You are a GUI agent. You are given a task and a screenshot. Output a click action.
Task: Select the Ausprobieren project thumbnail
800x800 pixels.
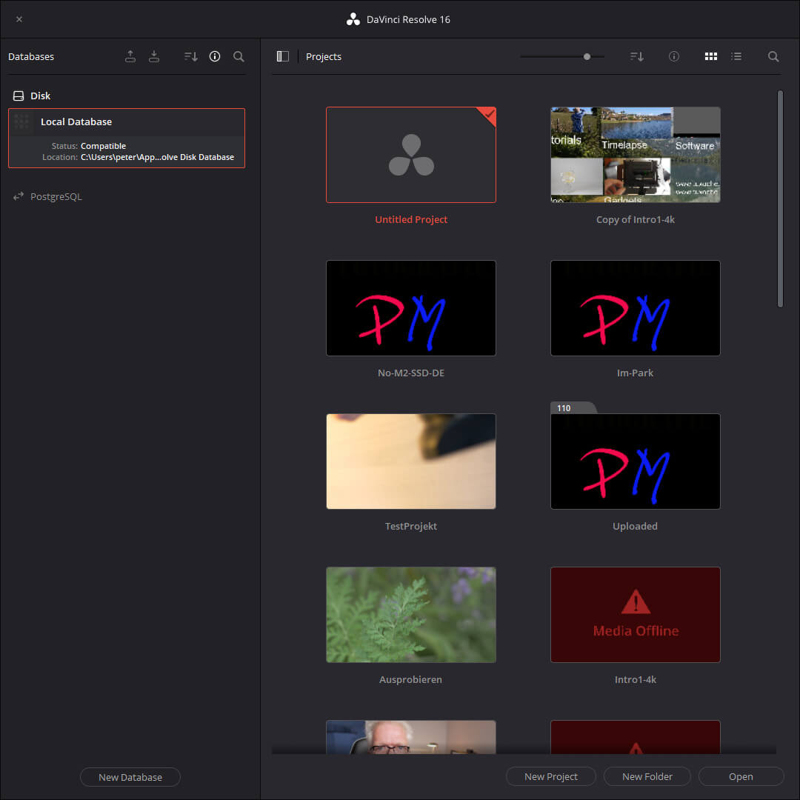pyautogui.click(x=410, y=615)
